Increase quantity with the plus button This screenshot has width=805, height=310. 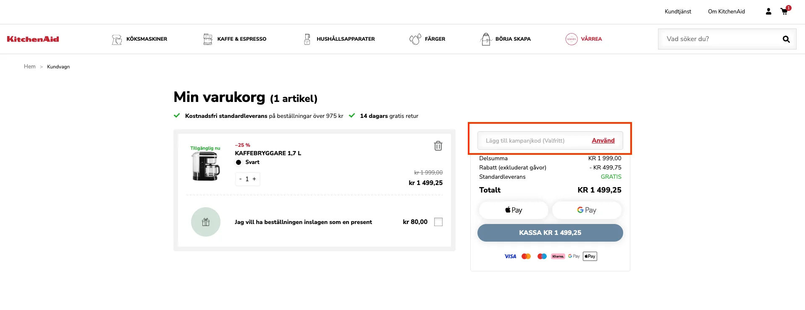click(x=254, y=179)
